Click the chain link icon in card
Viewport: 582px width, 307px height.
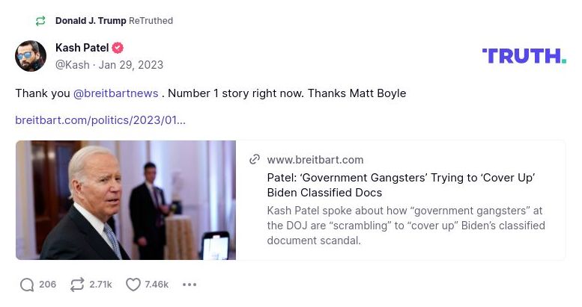[x=255, y=159]
